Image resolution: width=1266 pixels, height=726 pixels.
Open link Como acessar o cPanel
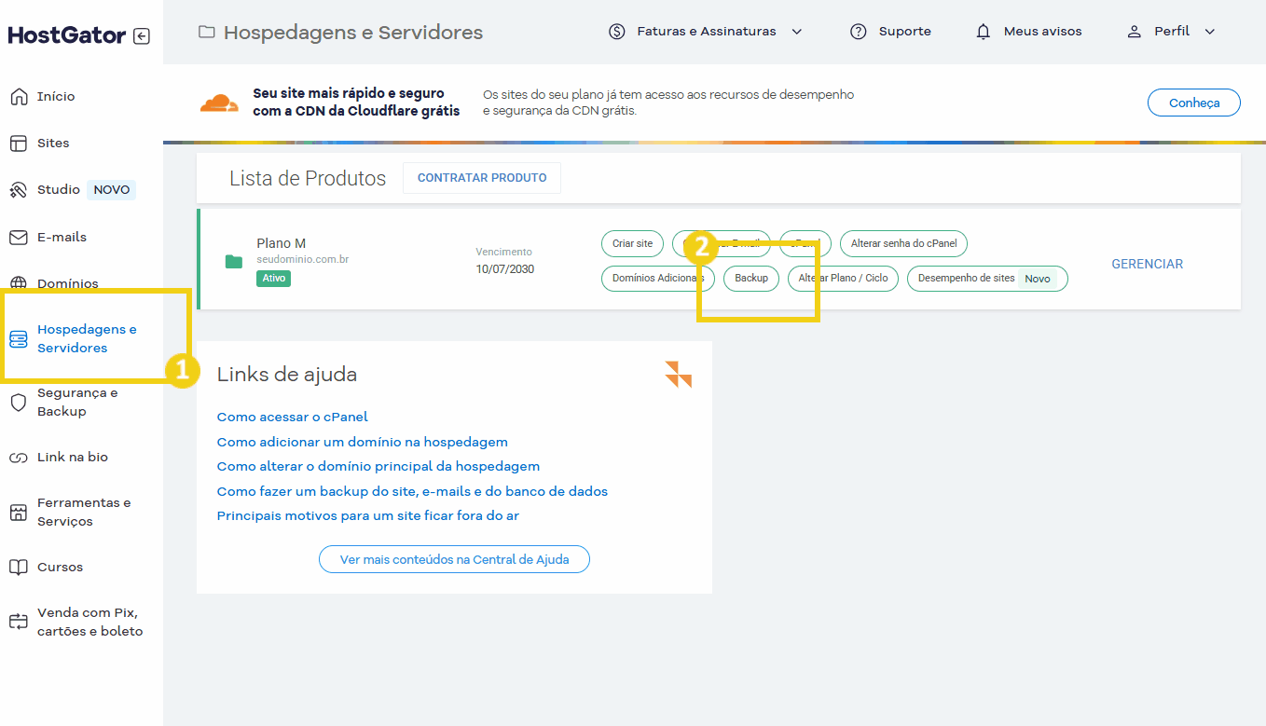click(x=293, y=418)
